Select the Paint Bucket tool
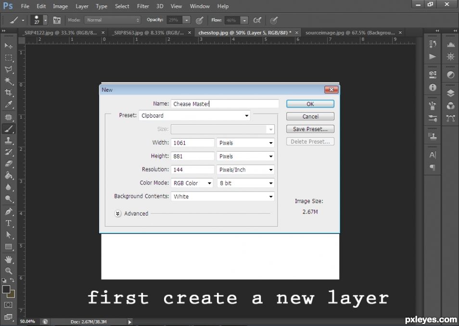459x326 pixels. pos(9,175)
